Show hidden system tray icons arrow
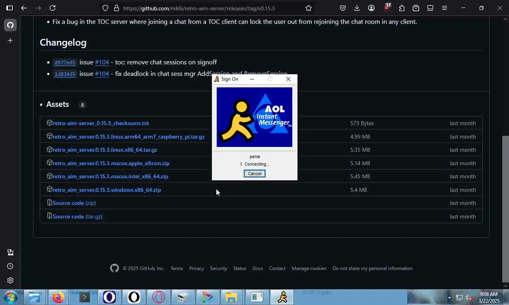The image size is (509, 305). [x=449, y=297]
